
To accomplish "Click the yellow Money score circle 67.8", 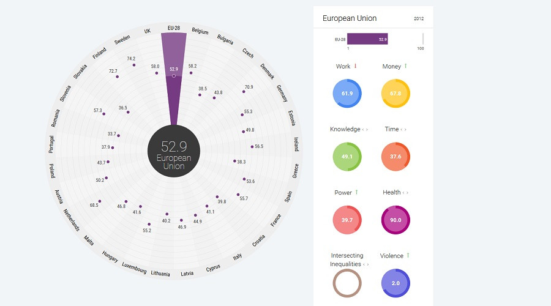I will [x=395, y=94].
